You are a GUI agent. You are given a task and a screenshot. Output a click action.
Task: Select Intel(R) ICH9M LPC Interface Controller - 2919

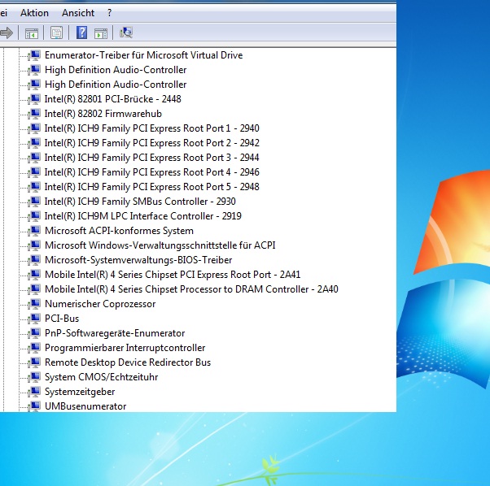142,216
